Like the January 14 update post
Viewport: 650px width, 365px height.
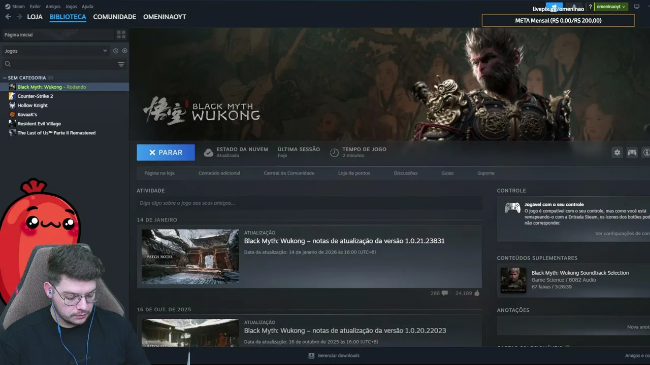476,293
